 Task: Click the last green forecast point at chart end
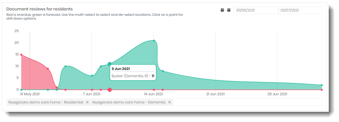[x=322, y=85]
